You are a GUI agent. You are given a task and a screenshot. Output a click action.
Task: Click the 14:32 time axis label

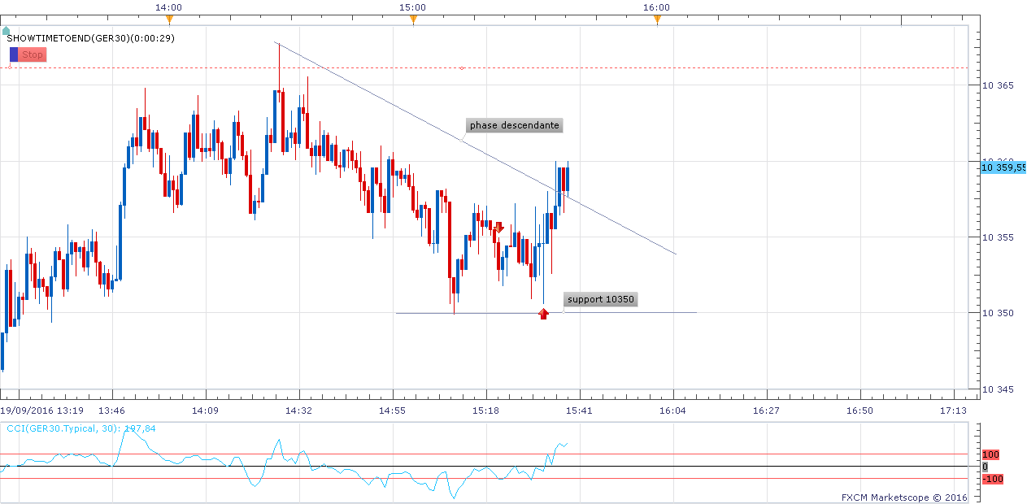(x=298, y=411)
